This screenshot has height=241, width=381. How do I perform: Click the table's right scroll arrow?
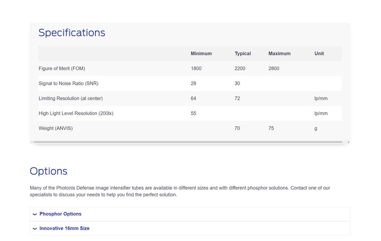click(348, 142)
